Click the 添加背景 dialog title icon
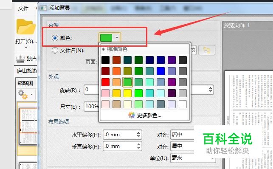The height and width of the screenshot is (169, 273). pos(44,8)
